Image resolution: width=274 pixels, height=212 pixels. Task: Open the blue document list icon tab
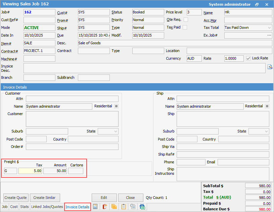95,207
